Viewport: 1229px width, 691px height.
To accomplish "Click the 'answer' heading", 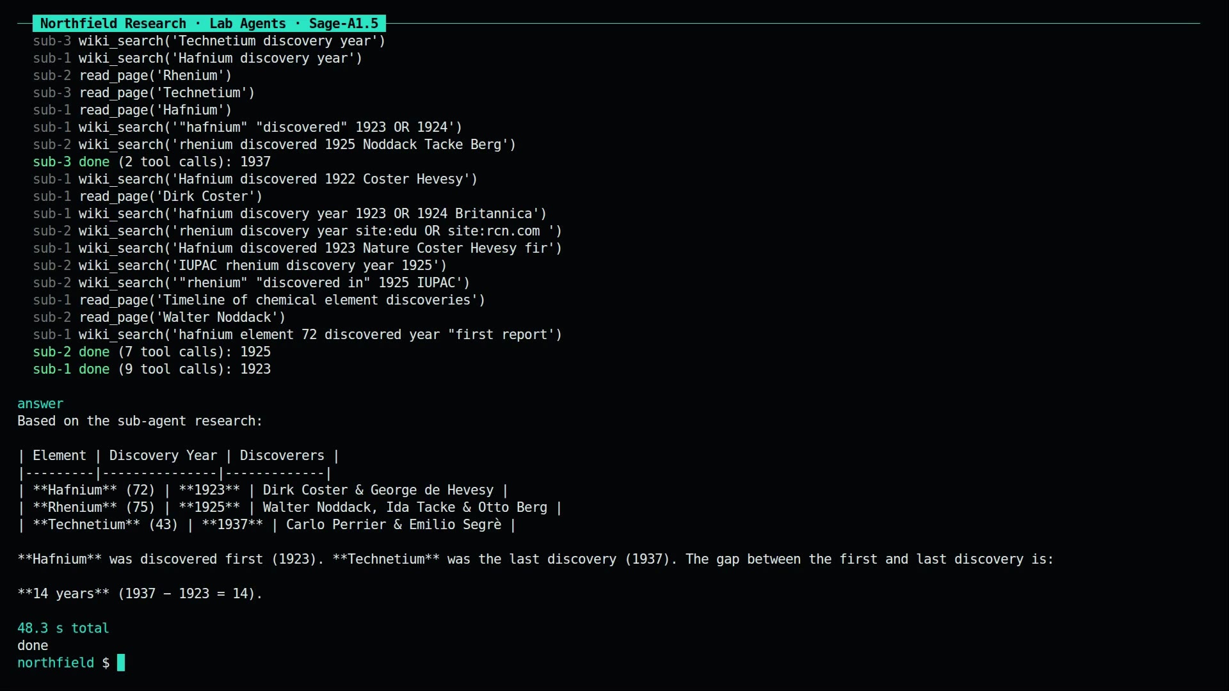I will click(40, 404).
